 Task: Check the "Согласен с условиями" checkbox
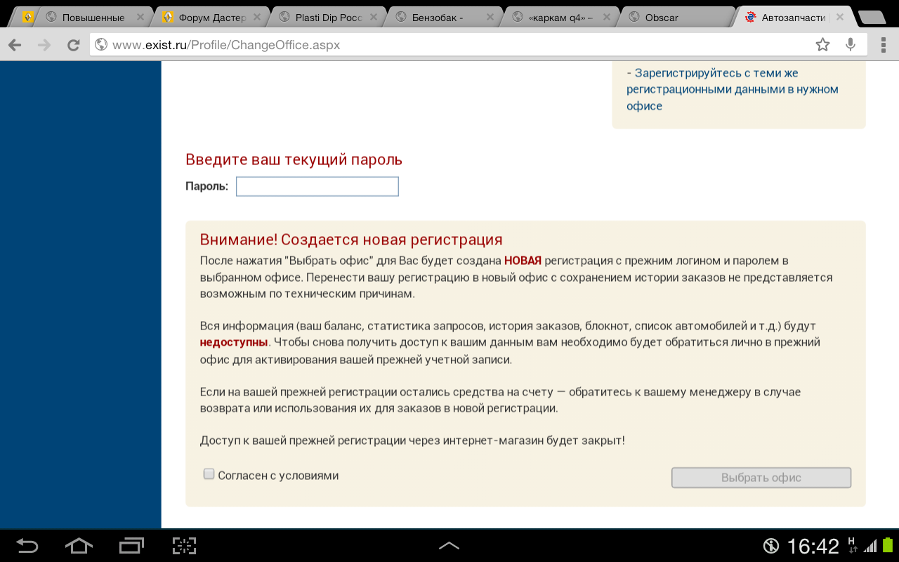[209, 474]
